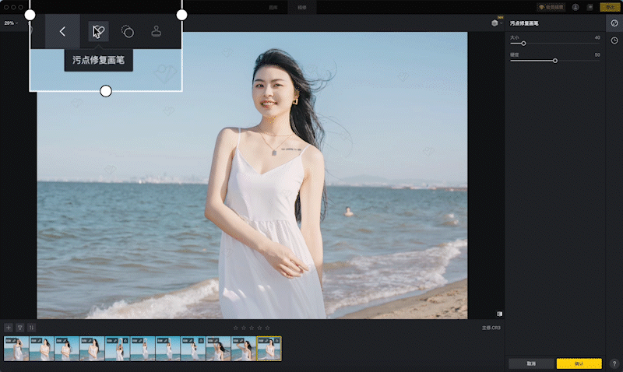Click the filmstrip sort order icon

pyautogui.click(x=31, y=328)
